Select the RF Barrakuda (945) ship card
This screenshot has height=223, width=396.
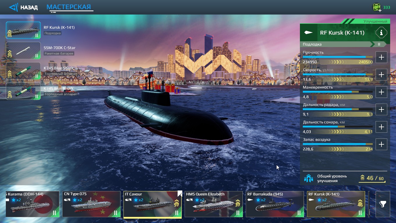[x=275, y=204]
